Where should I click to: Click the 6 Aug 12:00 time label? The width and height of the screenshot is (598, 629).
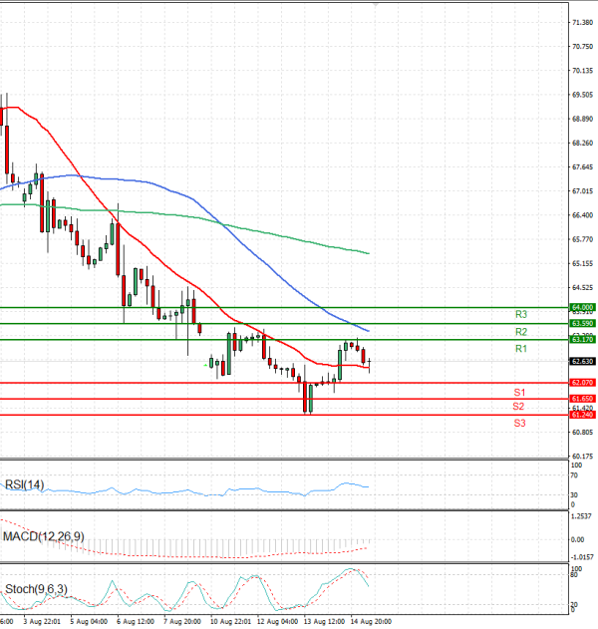136,621
